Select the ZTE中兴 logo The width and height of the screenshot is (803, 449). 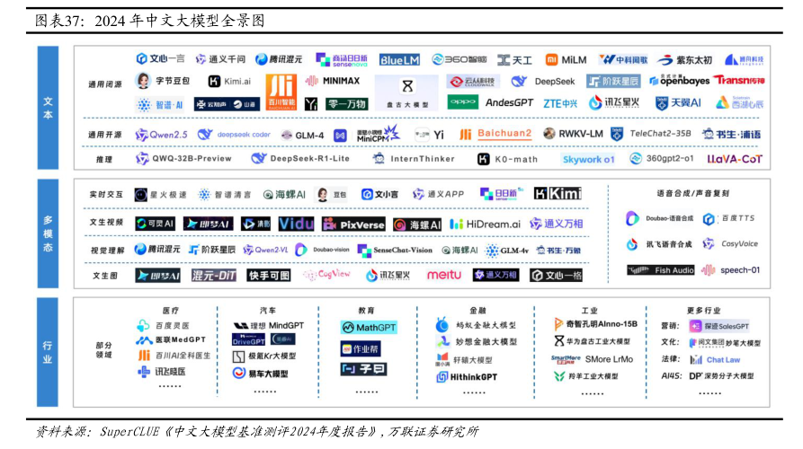pyautogui.click(x=560, y=103)
